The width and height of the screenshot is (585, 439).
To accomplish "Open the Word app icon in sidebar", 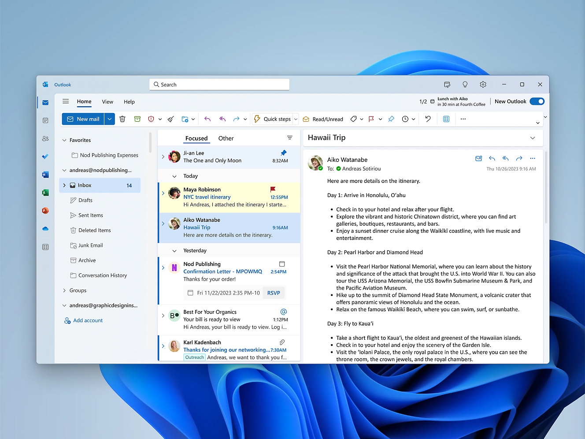I will coord(45,175).
